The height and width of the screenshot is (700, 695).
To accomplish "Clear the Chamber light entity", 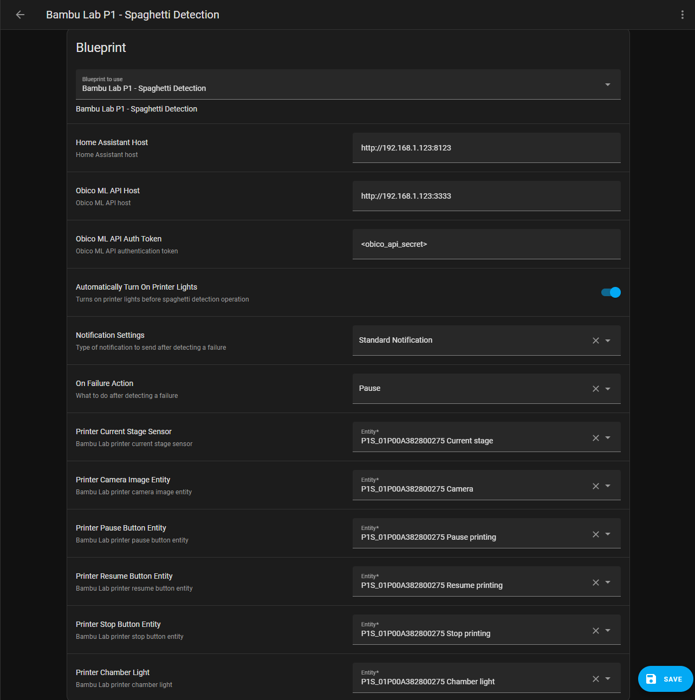I will click(x=596, y=678).
